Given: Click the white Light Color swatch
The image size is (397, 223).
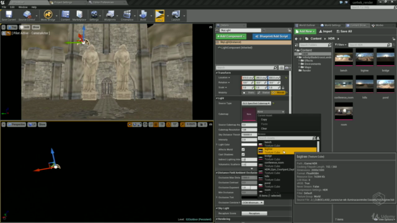Looking at the screenshot, I should (249, 144).
